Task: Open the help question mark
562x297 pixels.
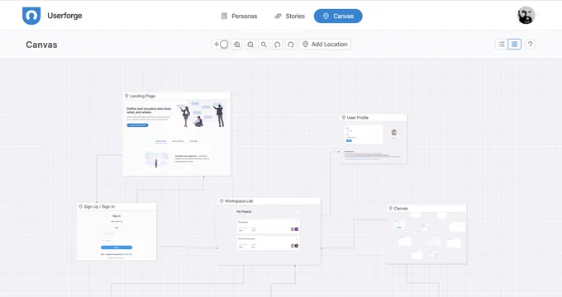Action: [530, 45]
